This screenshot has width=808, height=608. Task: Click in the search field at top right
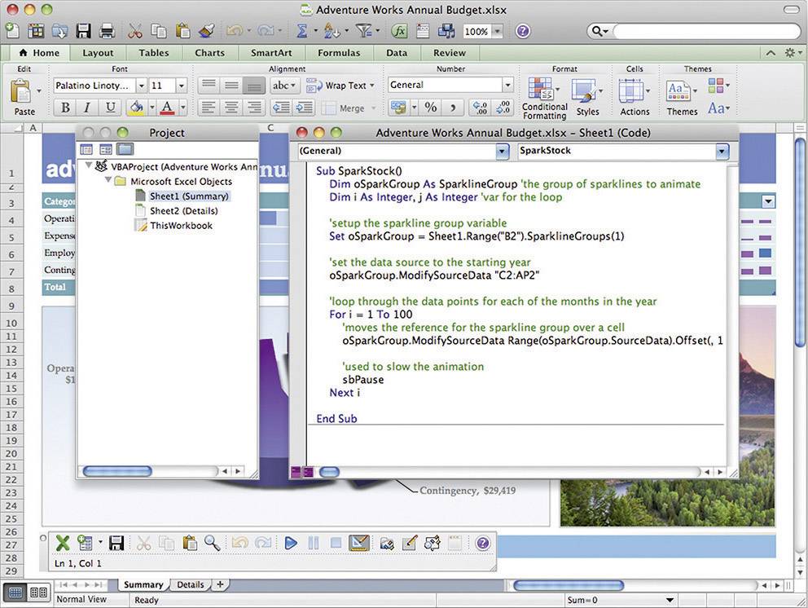[706, 32]
